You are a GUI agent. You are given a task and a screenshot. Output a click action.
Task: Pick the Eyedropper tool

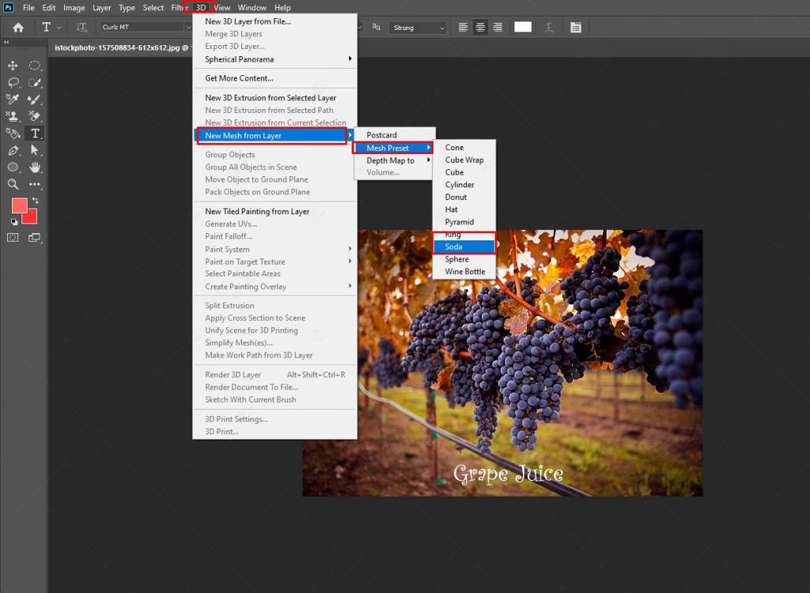click(13, 99)
